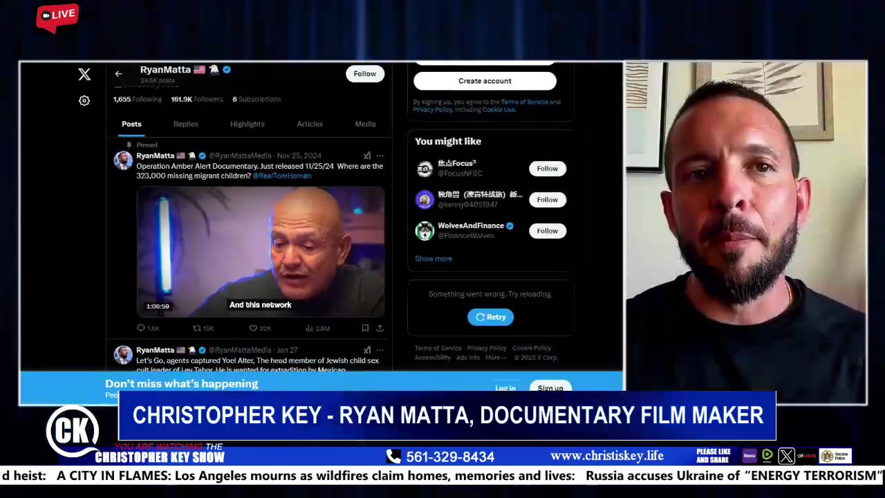Click RyanMatta avatar on the pinned post

point(123,160)
